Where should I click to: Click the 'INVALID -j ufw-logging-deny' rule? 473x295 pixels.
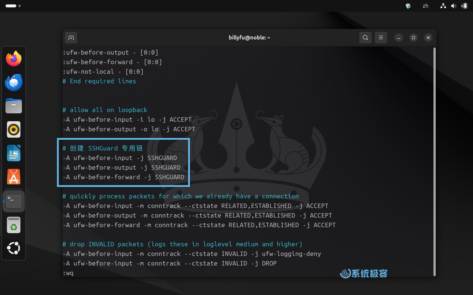click(x=192, y=254)
